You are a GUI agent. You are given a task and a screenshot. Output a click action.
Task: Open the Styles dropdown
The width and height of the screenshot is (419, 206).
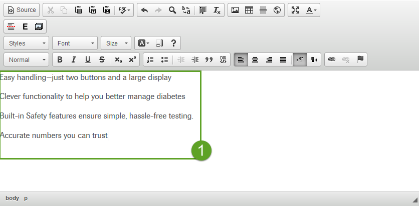(x=26, y=43)
